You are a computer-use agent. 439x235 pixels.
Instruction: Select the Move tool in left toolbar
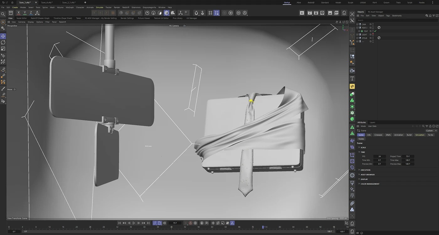(3, 36)
